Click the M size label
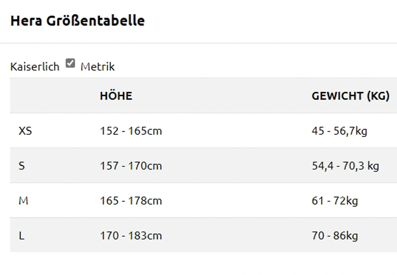 23,201
